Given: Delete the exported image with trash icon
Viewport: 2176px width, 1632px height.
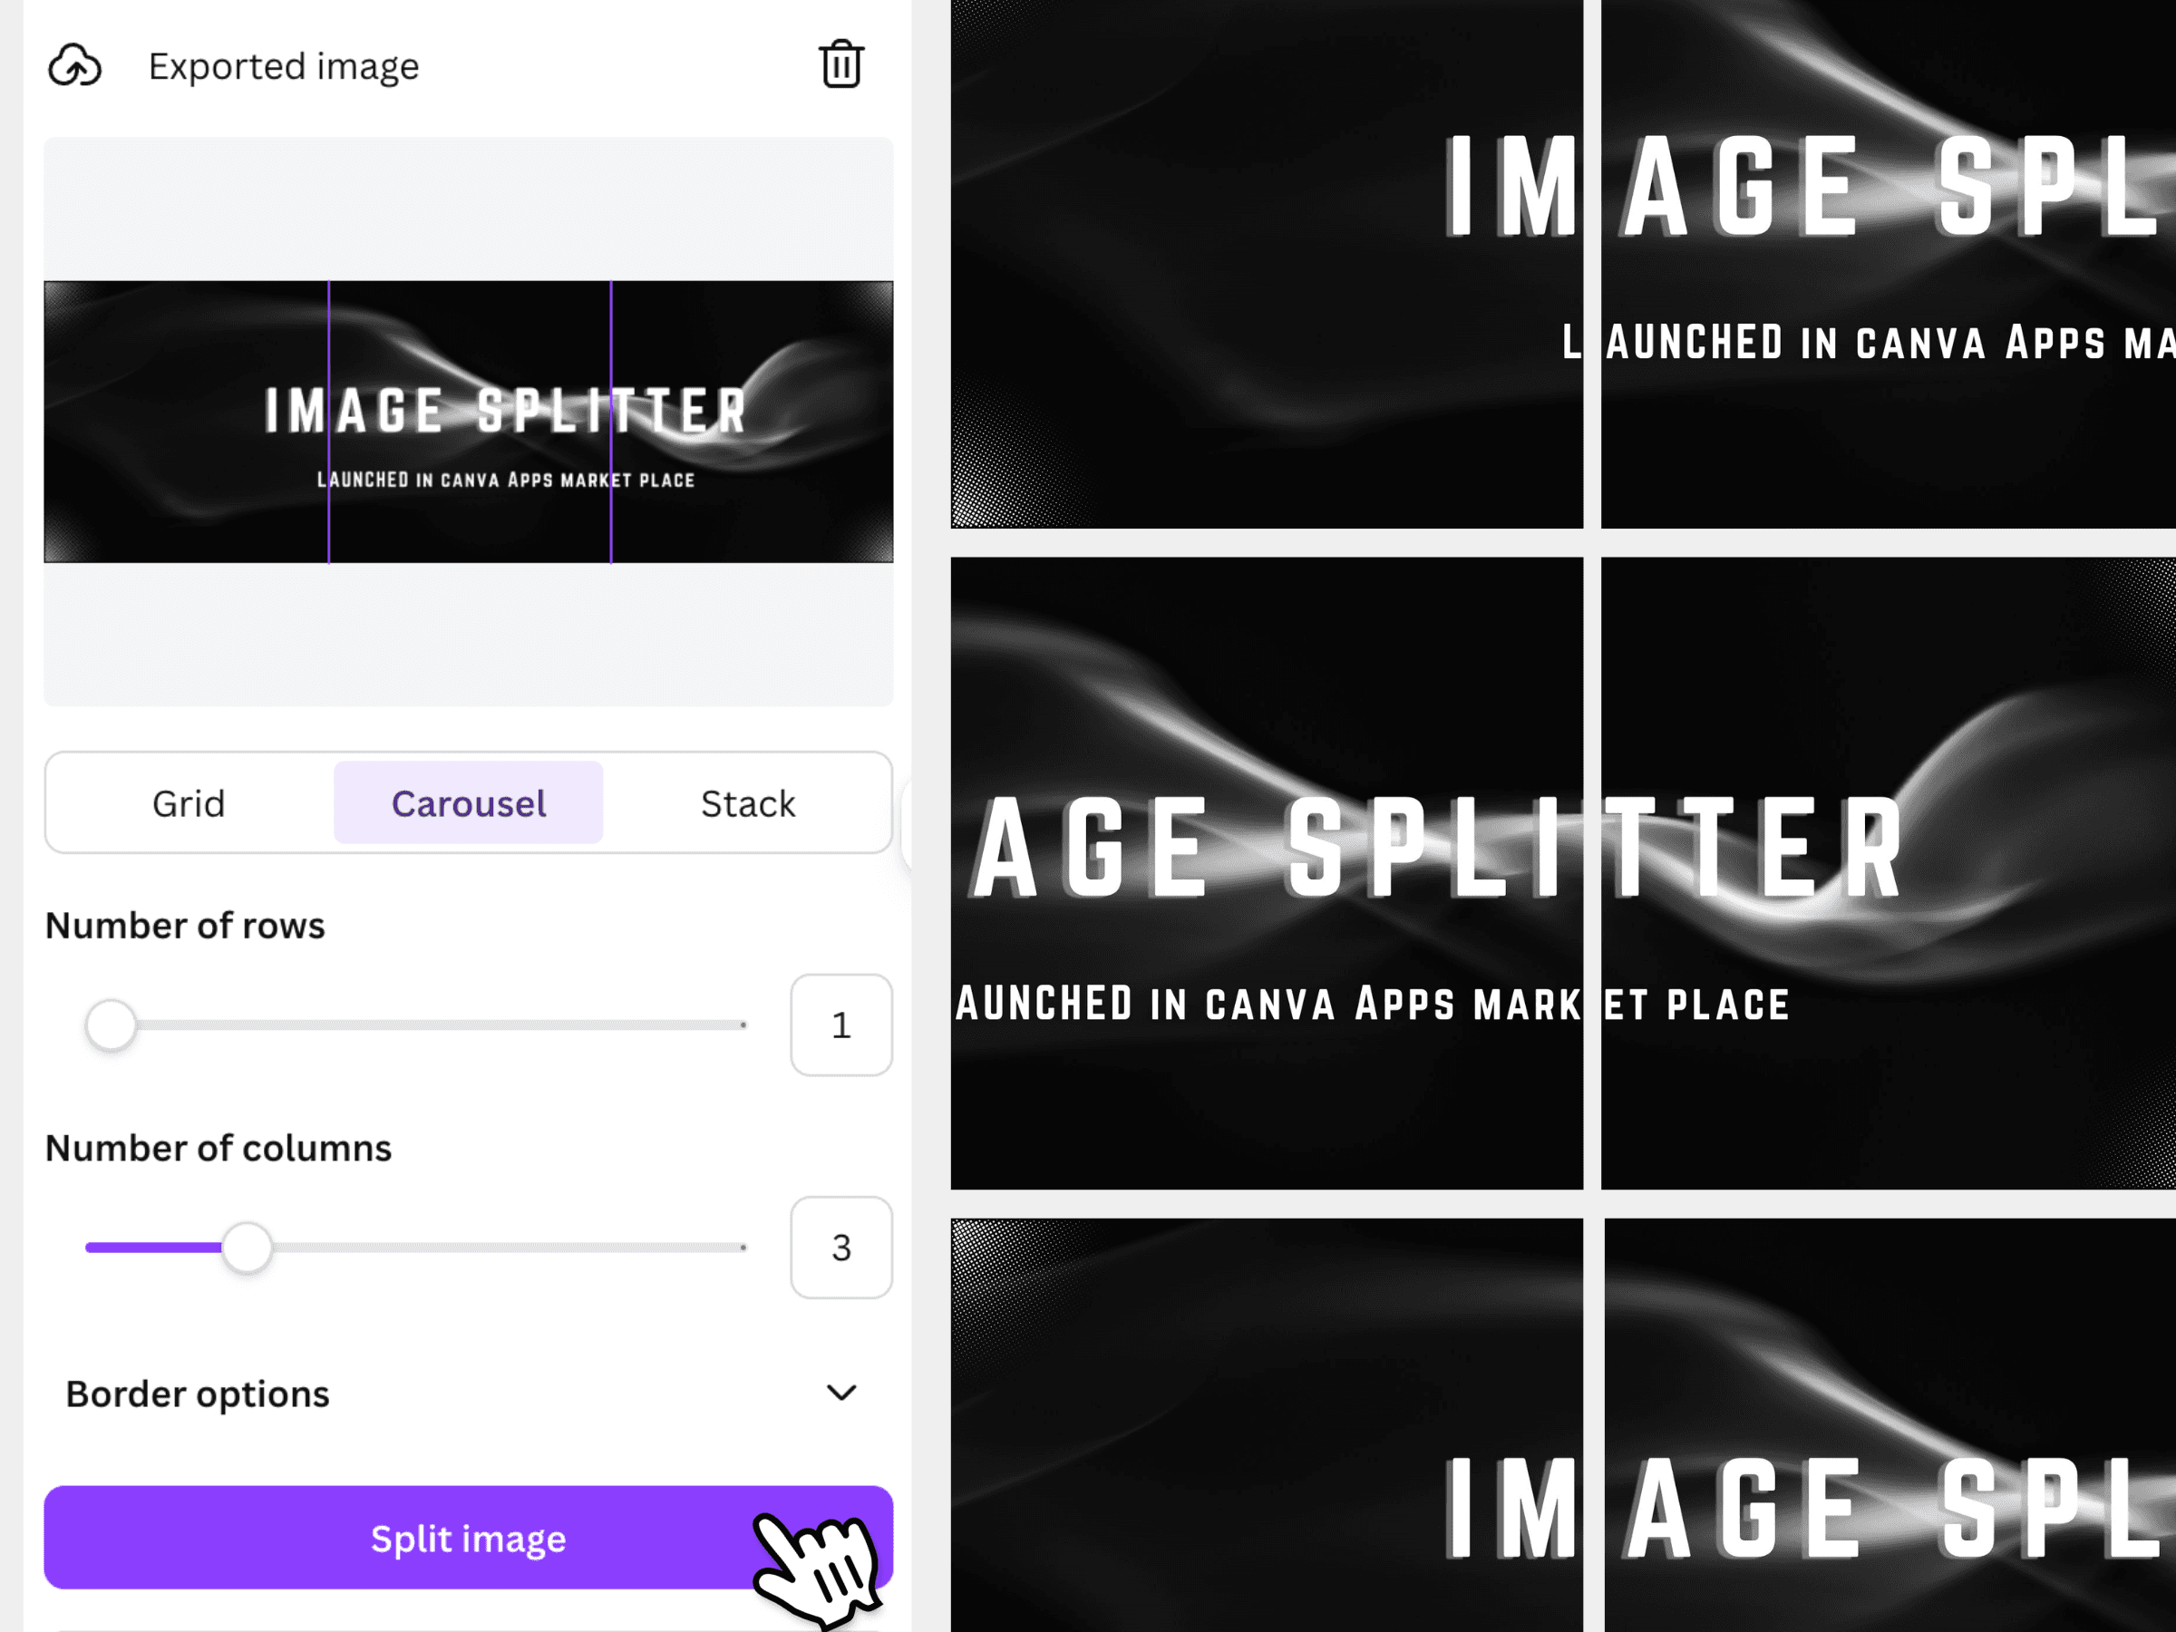Looking at the screenshot, I should [x=841, y=65].
